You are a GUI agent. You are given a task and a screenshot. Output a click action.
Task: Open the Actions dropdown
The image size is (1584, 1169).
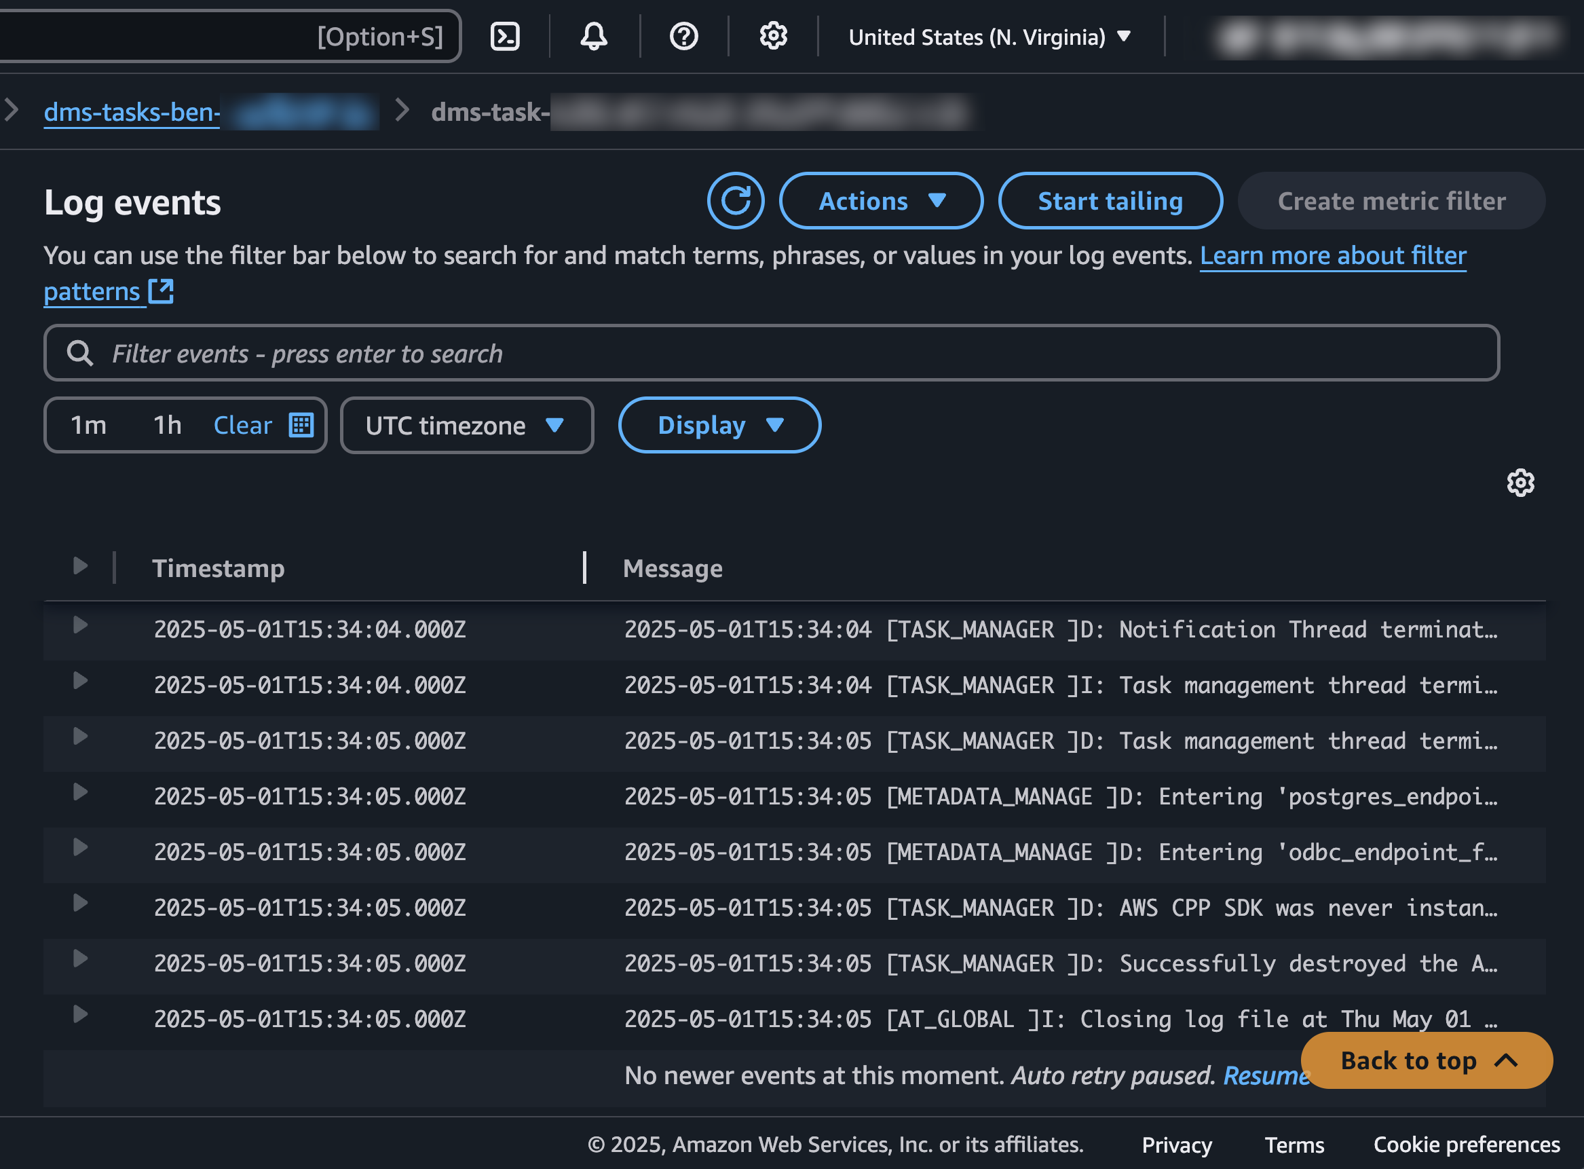(881, 201)
